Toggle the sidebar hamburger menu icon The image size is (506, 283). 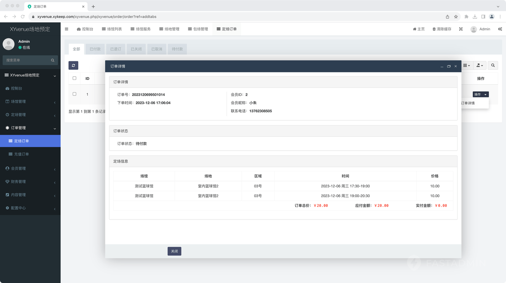tap(66, 29)
